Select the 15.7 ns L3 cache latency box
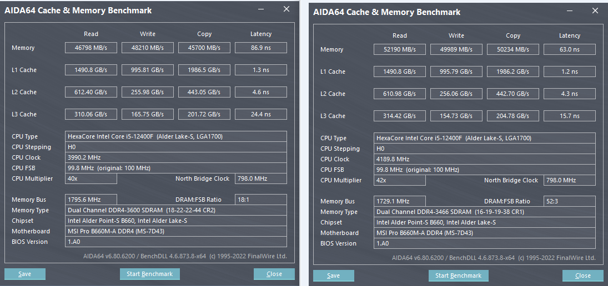The image size is (608, 286). 570,116
